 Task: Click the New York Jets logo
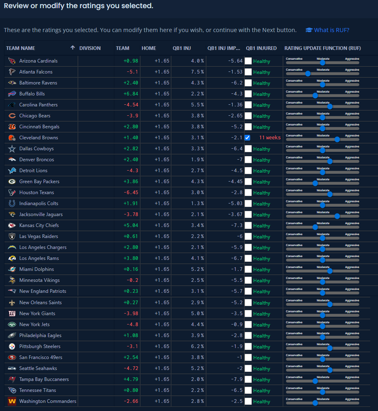point(12,324)
